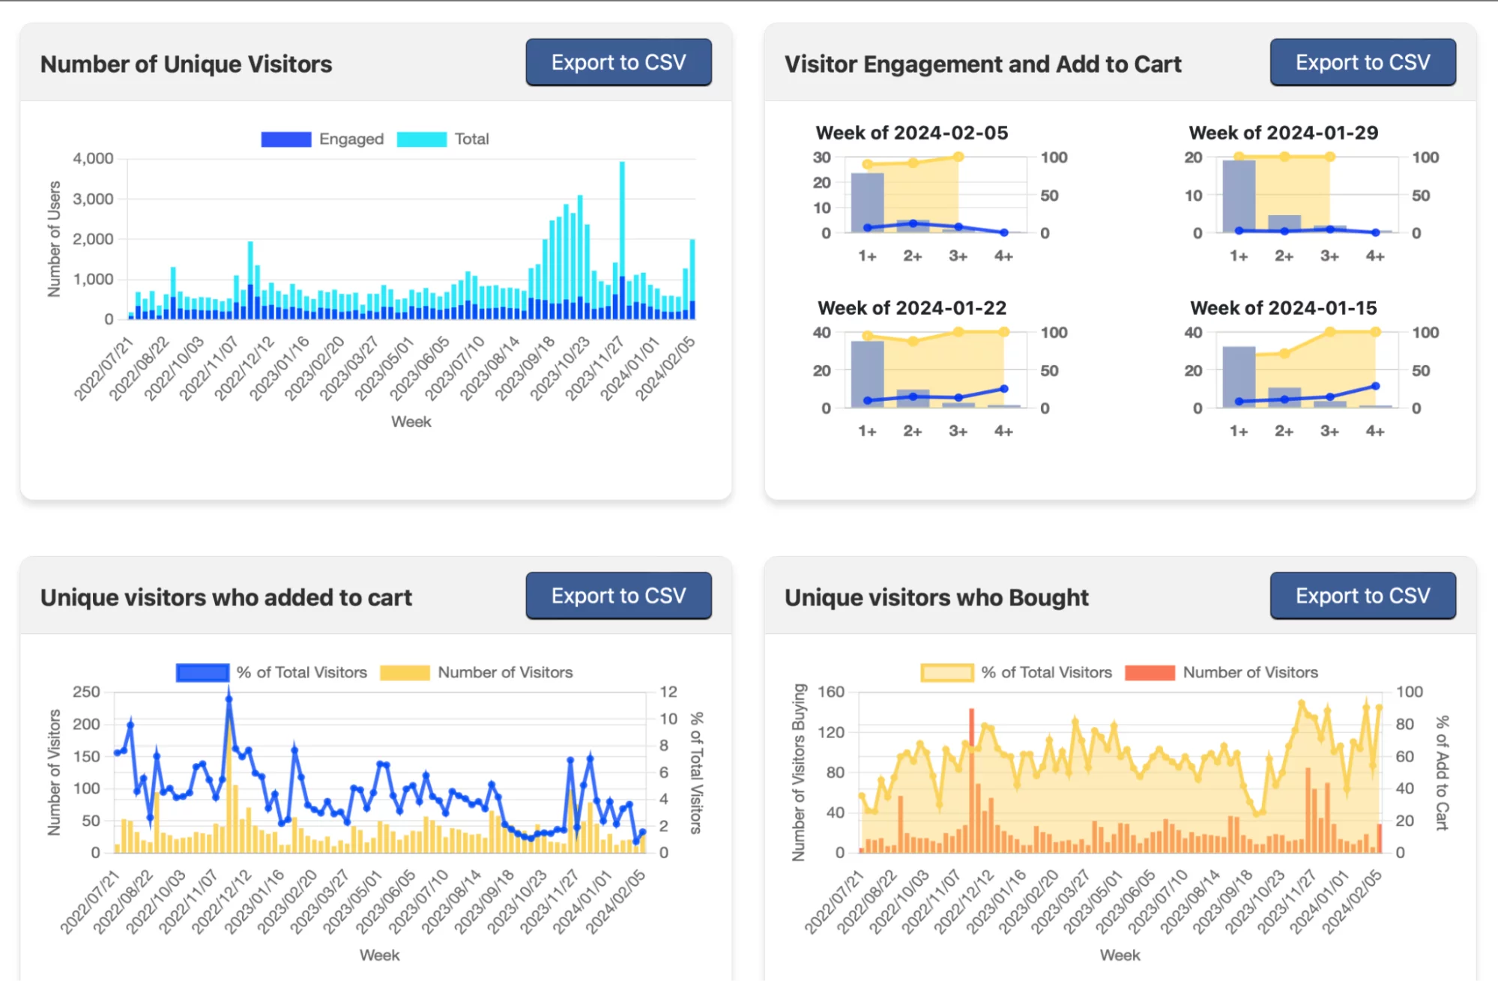1498x981 pixels.
Task: Click the tallest orange bar in Bought chart
Action: [x=971, y=780]
